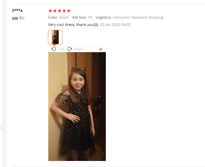205x167 pixels.
Task: Click the "Kid Size: 10" attribute
Action: coord(82,17)
